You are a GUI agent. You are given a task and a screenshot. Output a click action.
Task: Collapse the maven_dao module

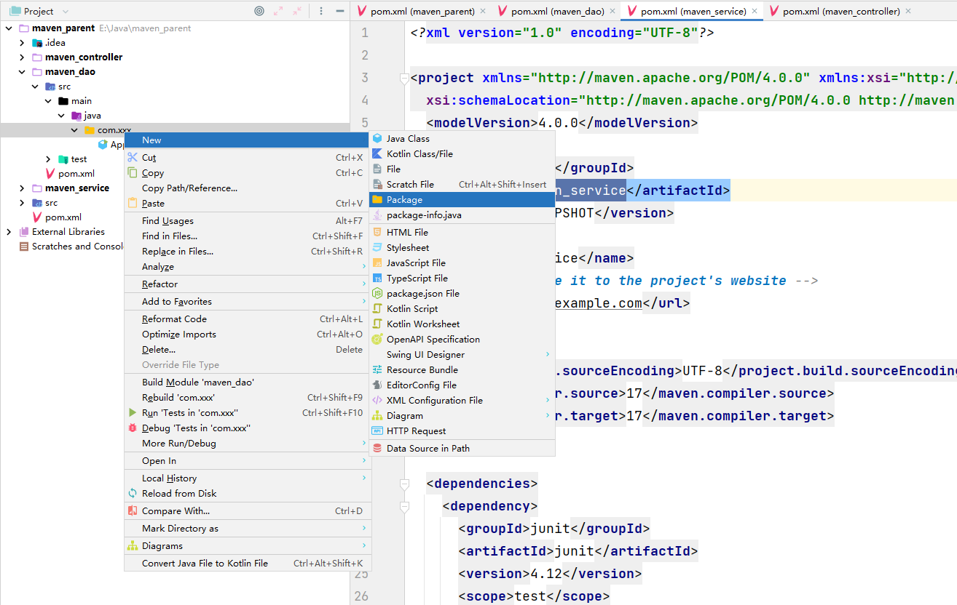[x=22, y=72]
